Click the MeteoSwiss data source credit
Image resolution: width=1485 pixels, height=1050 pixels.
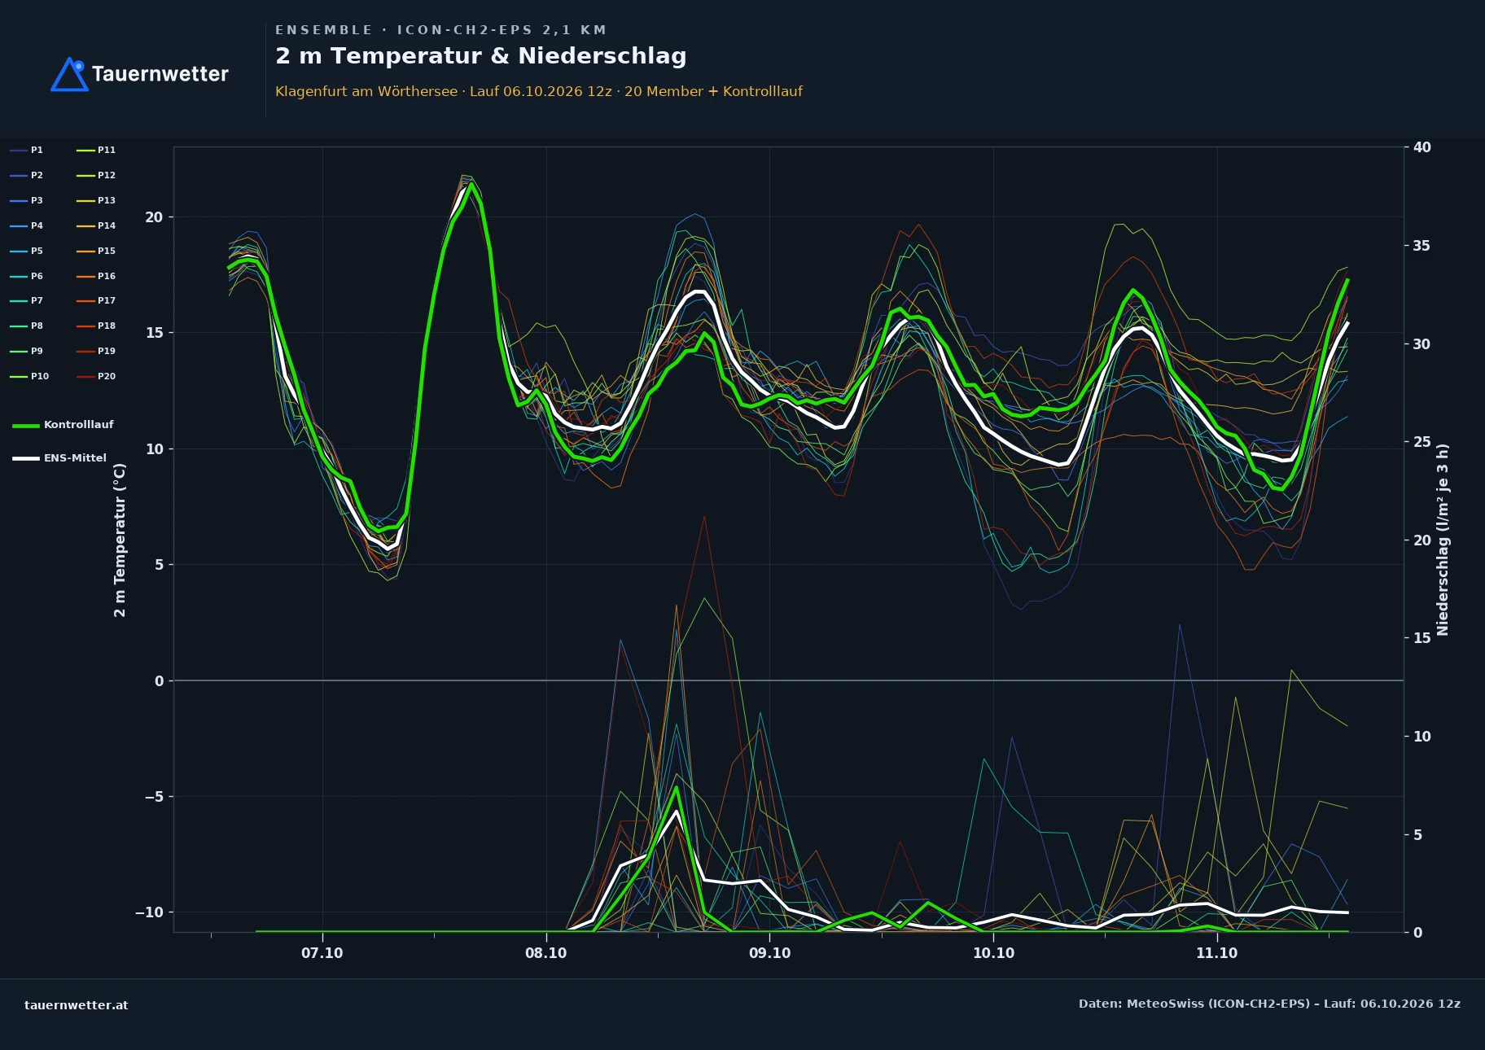pyautogui.click(x=1269, y=1004)
